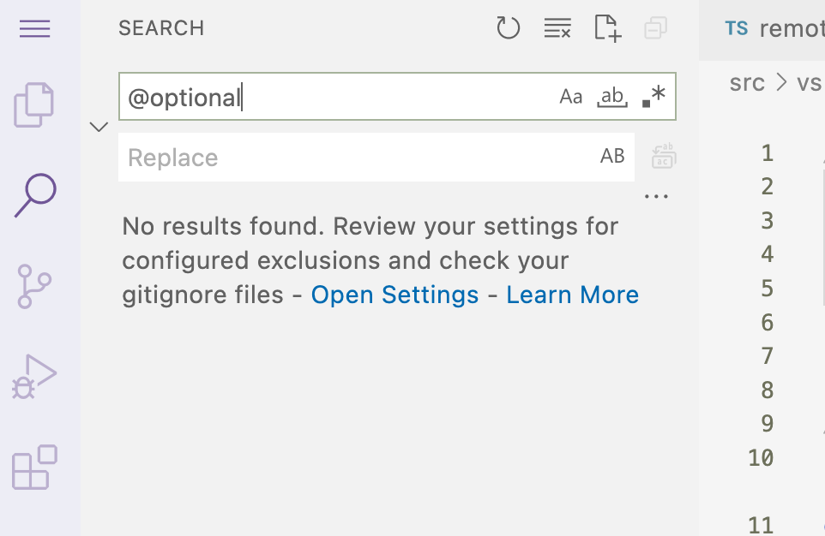Click the Learn More link
The height and width of the screenshot is (536, 825).
(572, 295)
